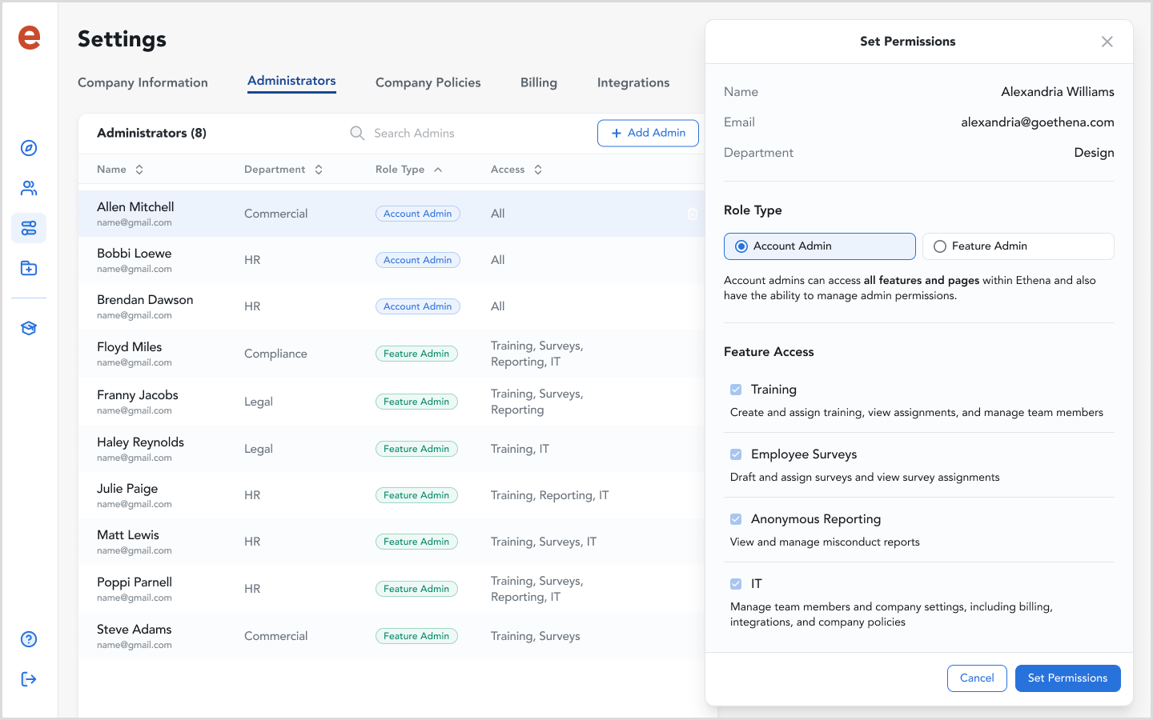Select Julie Paige in the admin list
1153x720 pixels.
click(127, 489)
